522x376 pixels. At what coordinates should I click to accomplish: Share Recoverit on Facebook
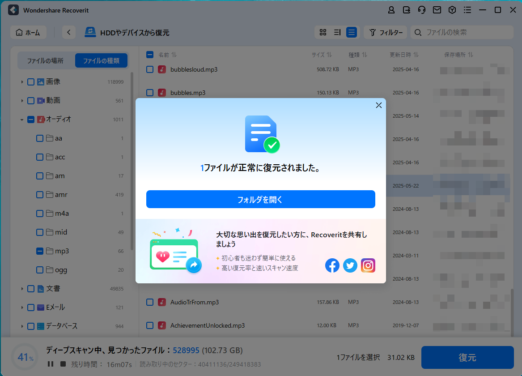[x=332, y=265]
